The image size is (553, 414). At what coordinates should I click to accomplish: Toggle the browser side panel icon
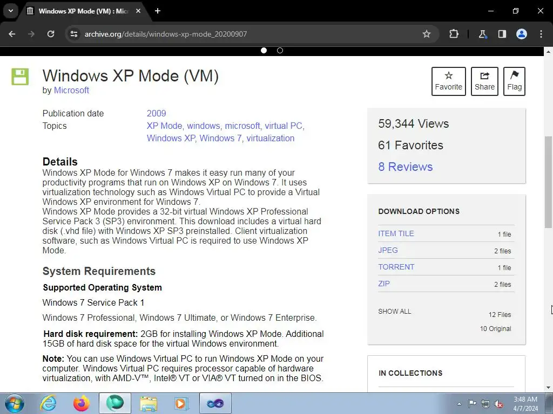(502, 34)
